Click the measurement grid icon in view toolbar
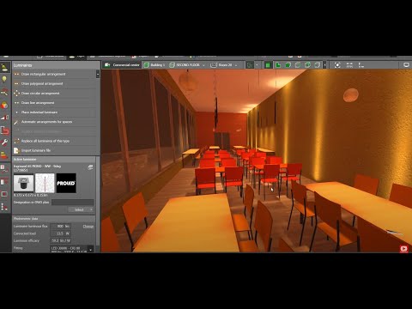 tap(349, 65)
